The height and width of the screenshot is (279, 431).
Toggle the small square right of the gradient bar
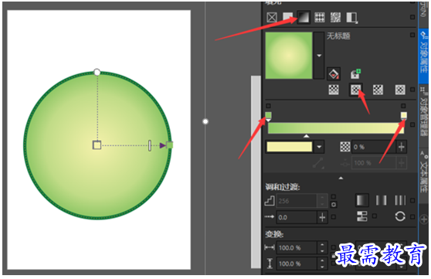point(412,124)
